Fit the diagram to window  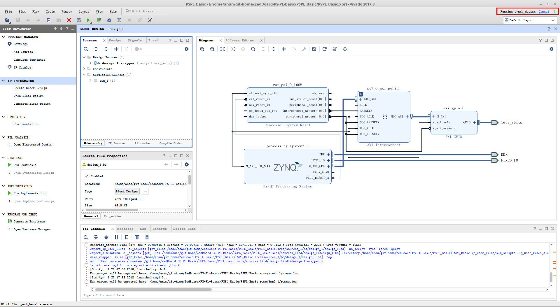coord(223,49)
